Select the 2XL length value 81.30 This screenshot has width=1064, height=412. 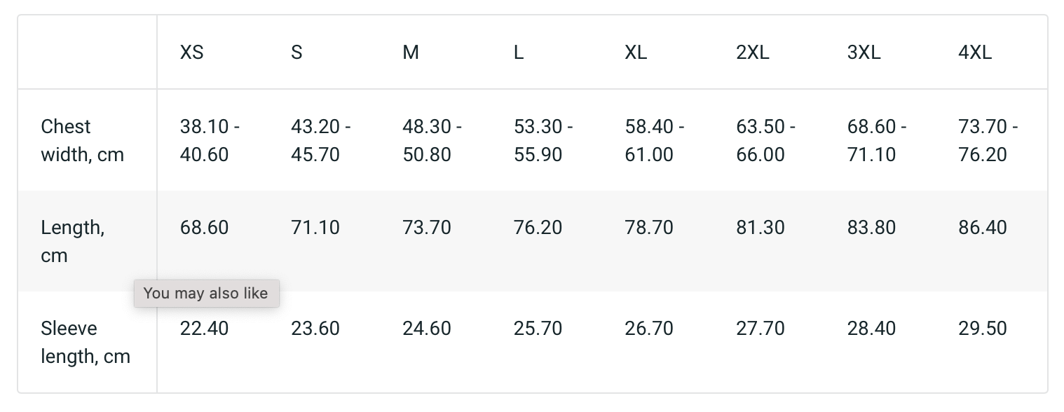tap(761, 228)
